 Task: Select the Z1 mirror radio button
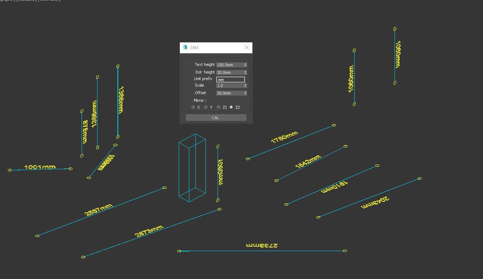click(219, 107)
